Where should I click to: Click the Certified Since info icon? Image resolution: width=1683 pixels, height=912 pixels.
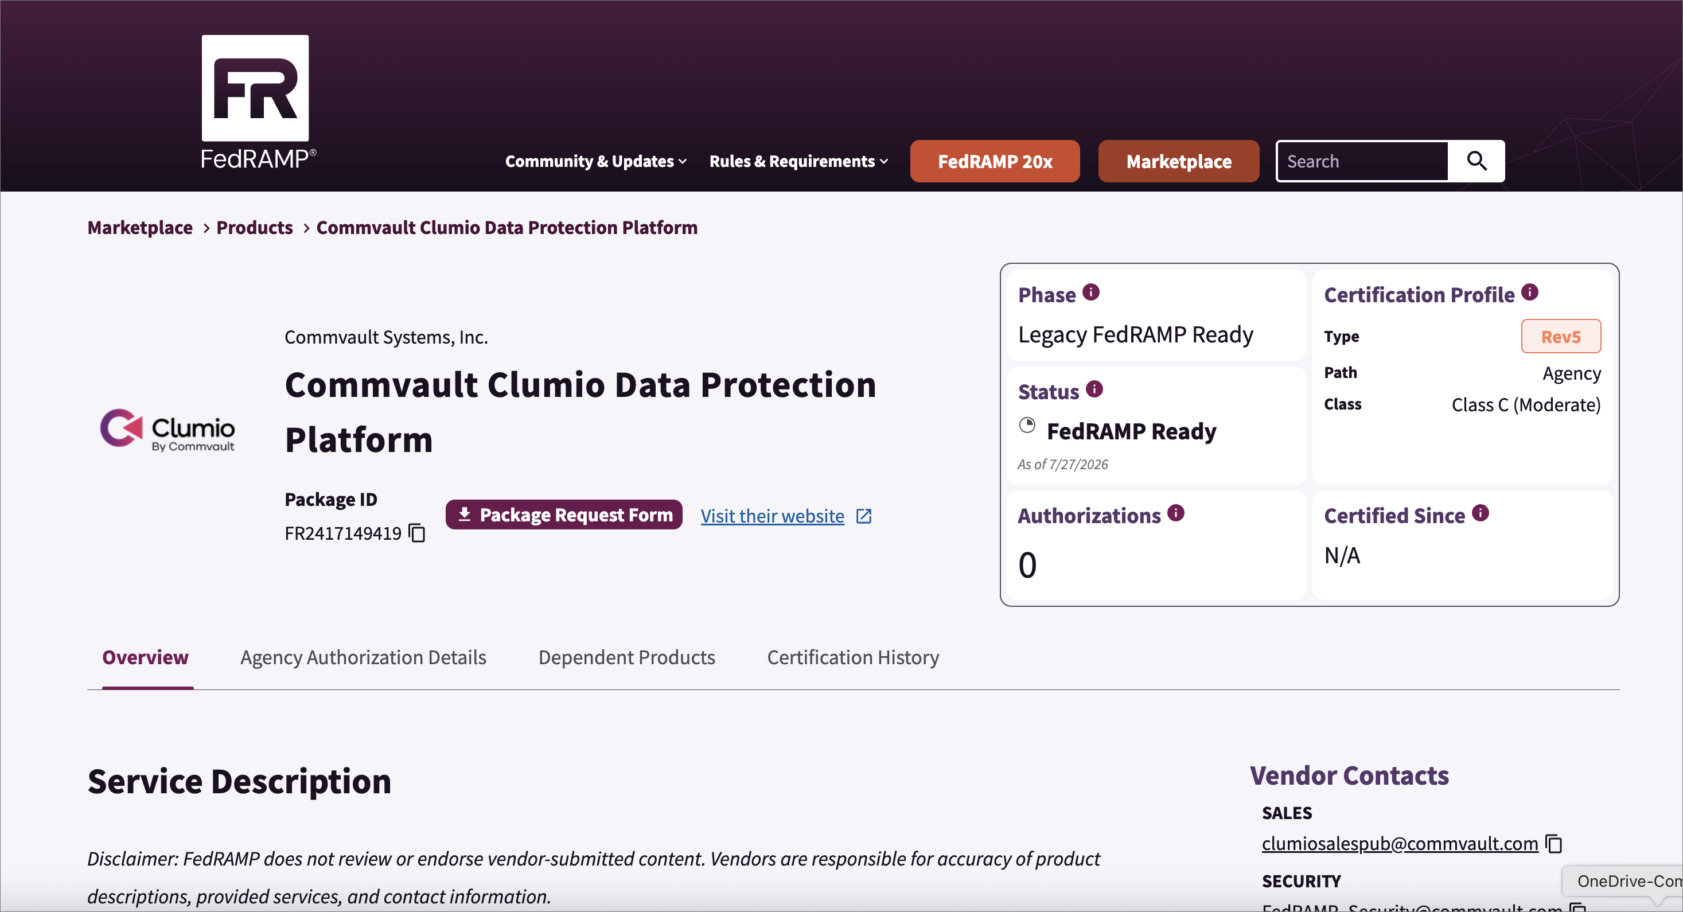tap(1481, 513)
